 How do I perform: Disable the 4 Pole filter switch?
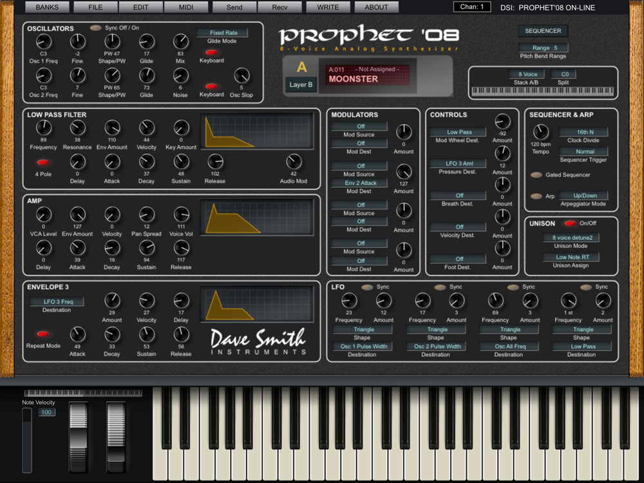tap(43, 162)
